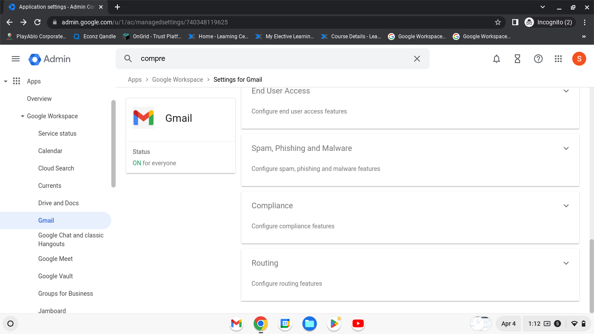Open the help question mark icon

(538, 59)
